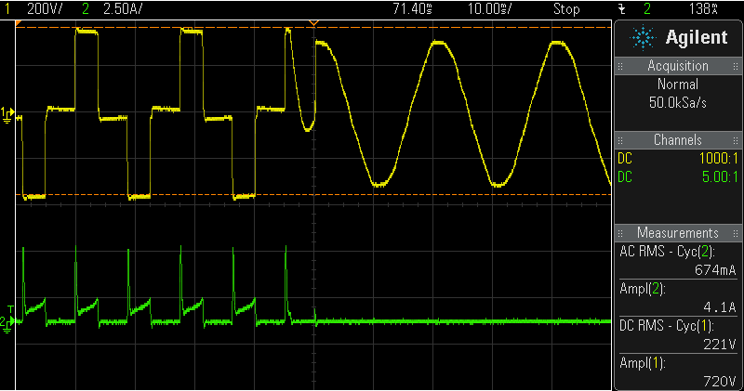
Task: Click the trigger level T marker near channel 2
Action: (10, 309)
